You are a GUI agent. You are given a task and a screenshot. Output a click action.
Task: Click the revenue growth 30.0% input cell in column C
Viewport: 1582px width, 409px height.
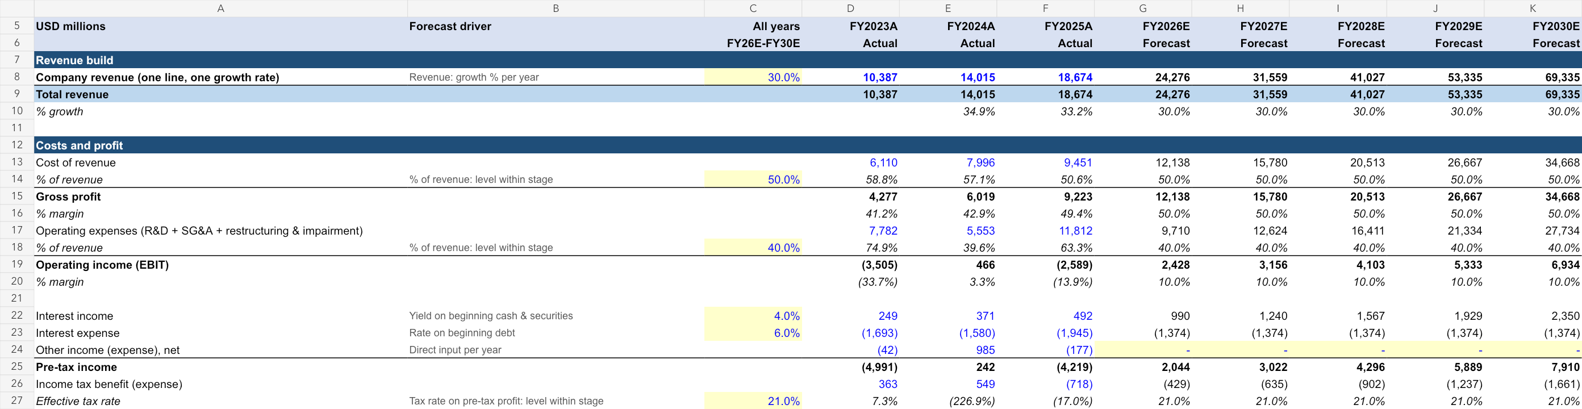[x=753, y=77]
